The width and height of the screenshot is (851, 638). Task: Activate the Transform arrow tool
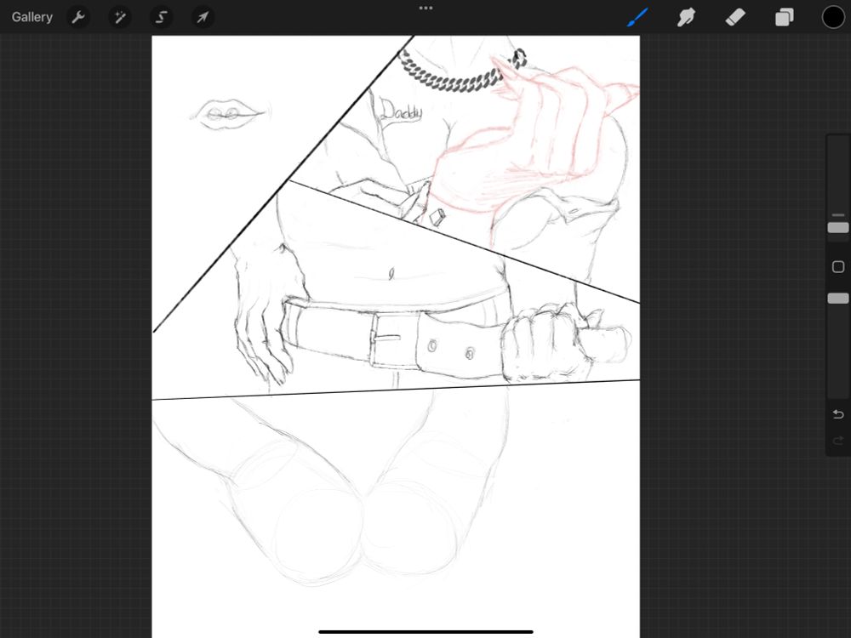point(203,17)
